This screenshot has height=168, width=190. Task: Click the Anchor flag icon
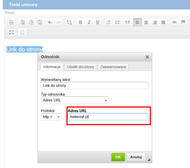183,22
